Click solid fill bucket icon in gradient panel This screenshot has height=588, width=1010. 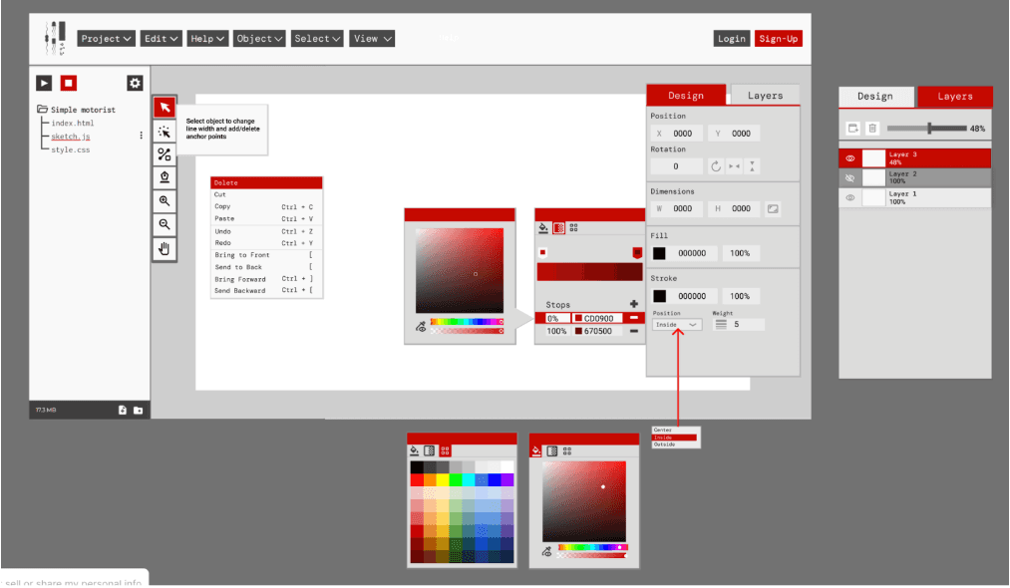[543, 228]
